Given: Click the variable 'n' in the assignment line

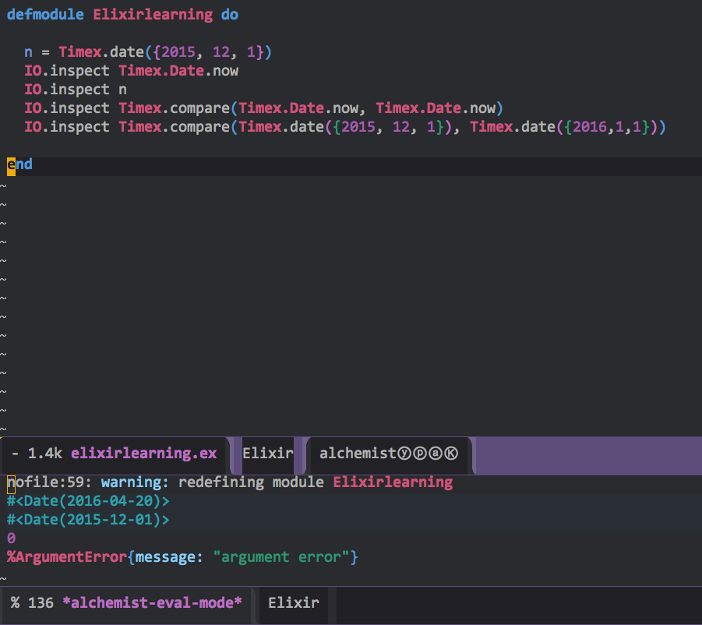Looking at the screenshot, I should pyautogui.click(x=28, y=52).
